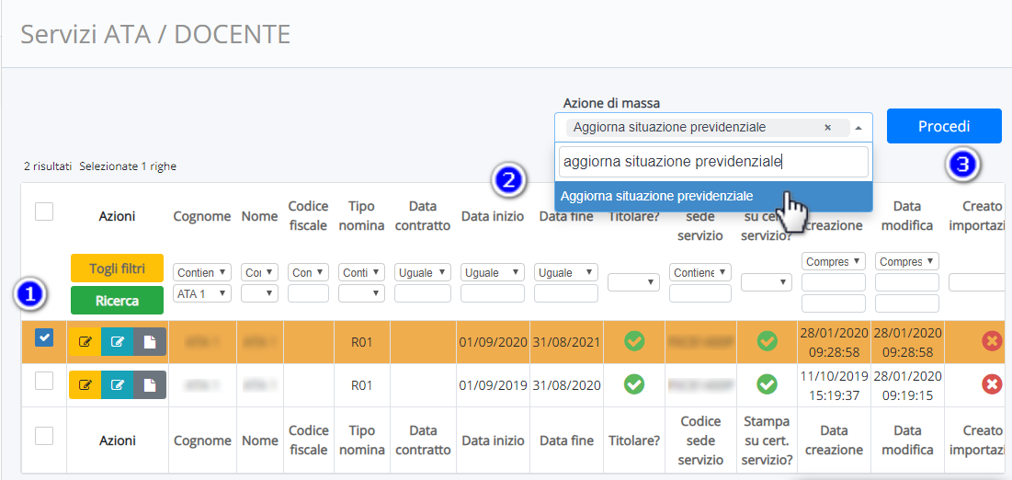Open Tipo nomina filter operator dropdown
This screenshot has height=480, width=1012.
[x=361, y=272]
